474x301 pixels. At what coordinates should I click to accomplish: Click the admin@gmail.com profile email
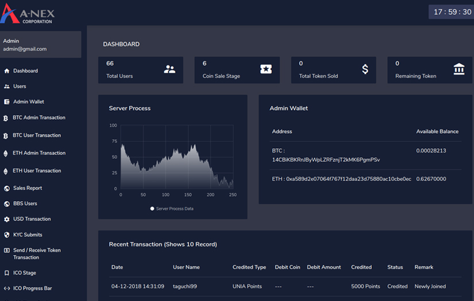25,49
